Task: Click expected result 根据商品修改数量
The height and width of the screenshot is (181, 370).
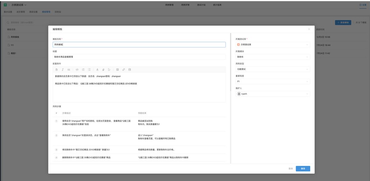Action: [x=156, y=150]
